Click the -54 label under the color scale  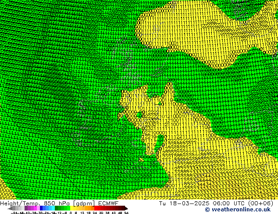click(14, 213)
